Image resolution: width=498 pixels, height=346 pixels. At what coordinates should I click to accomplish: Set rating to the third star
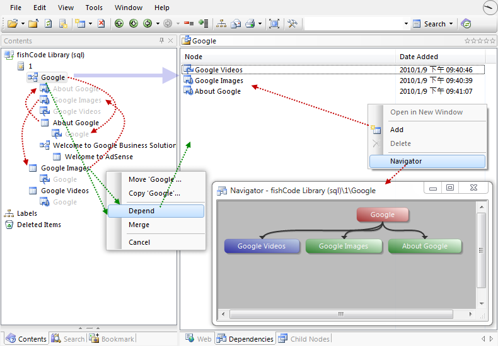(x=480, y=40)
